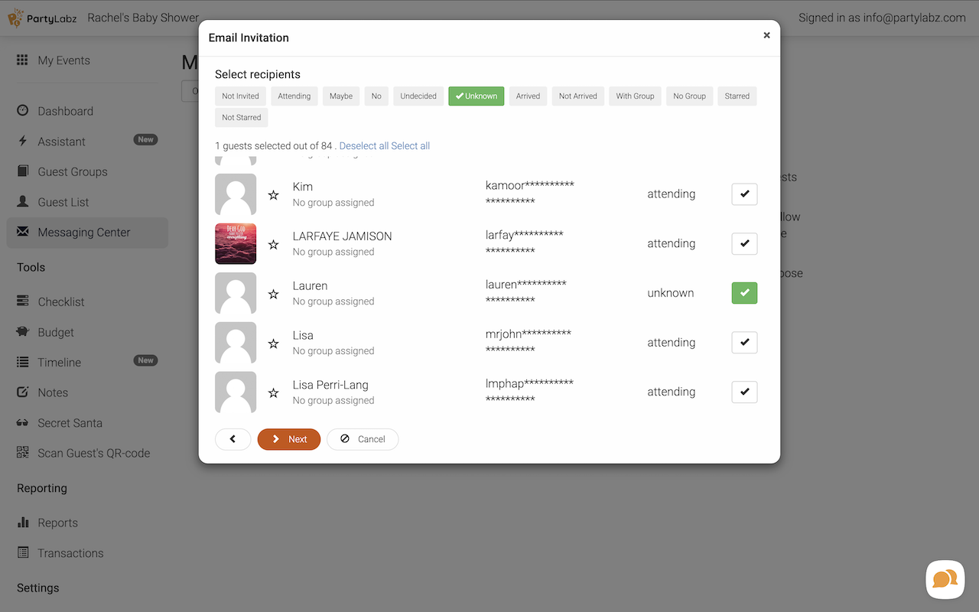
Task: Click the PartyLabz logo icon
Action: (x=16, y=18)
